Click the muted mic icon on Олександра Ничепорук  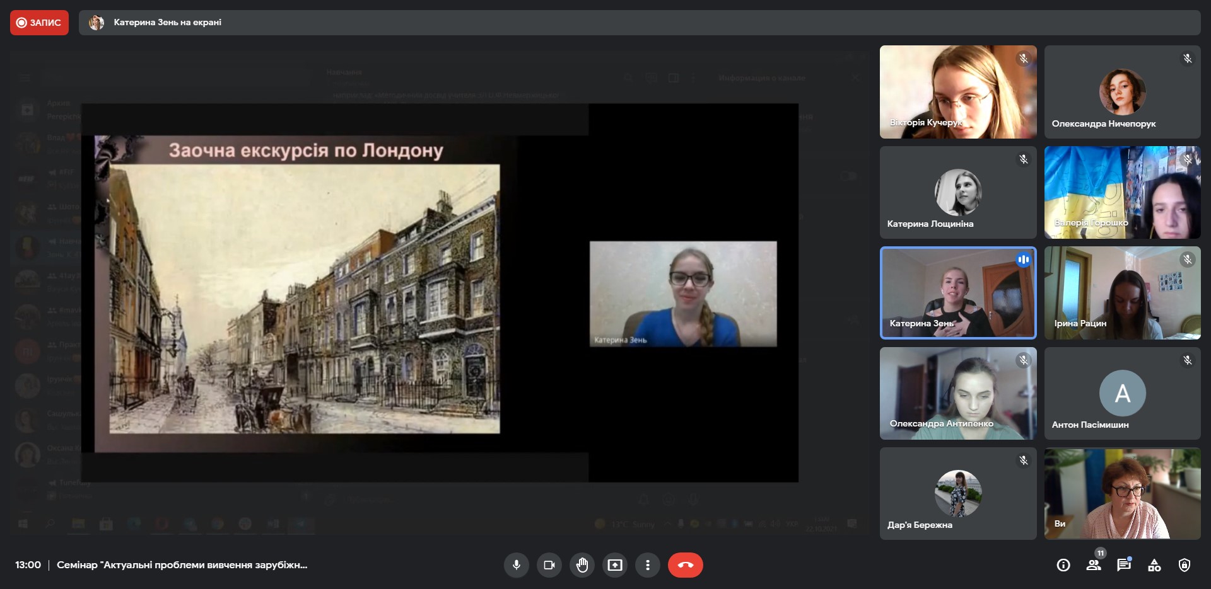1188,59
